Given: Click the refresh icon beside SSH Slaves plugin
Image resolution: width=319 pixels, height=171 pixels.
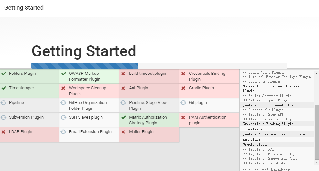Looking at the screenshot, I should coord(63,117).
